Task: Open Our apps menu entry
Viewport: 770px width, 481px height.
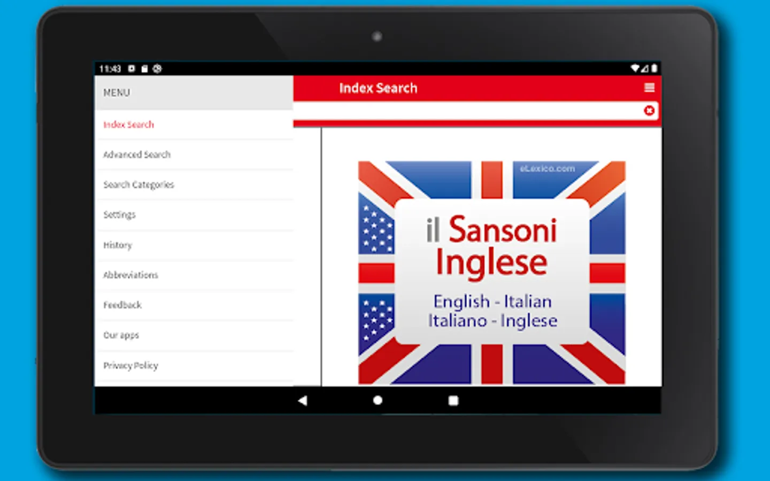Action: coord(194,336)
